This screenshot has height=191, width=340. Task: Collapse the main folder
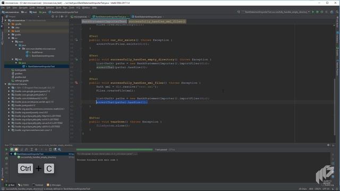point(13,41)
